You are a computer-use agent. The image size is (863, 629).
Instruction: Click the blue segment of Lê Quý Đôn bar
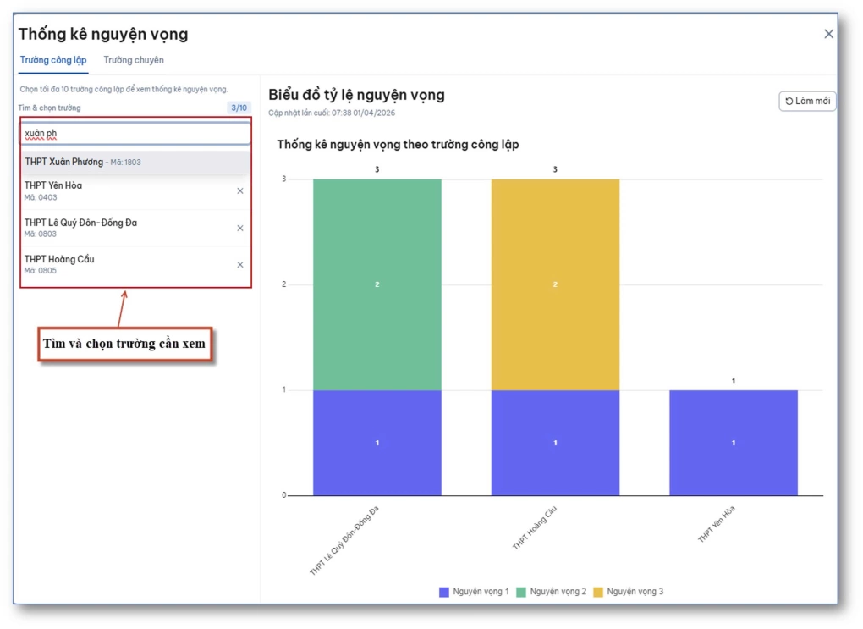(377, 443)
